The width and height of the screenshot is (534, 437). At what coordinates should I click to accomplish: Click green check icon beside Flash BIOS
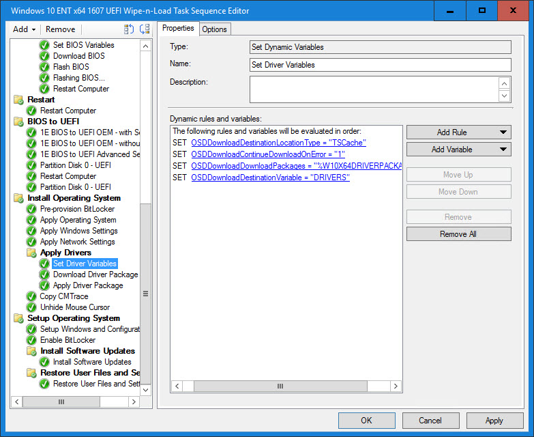click(x=44, y=67)
